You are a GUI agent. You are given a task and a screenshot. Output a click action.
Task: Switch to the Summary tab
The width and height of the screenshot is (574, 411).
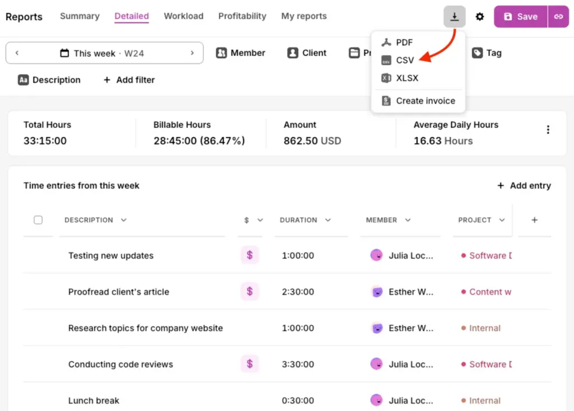click(80, 16)
